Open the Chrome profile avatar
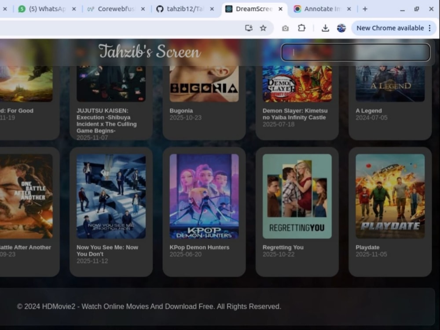The height and width of the screenshot is (330, 440). (341, 28)
